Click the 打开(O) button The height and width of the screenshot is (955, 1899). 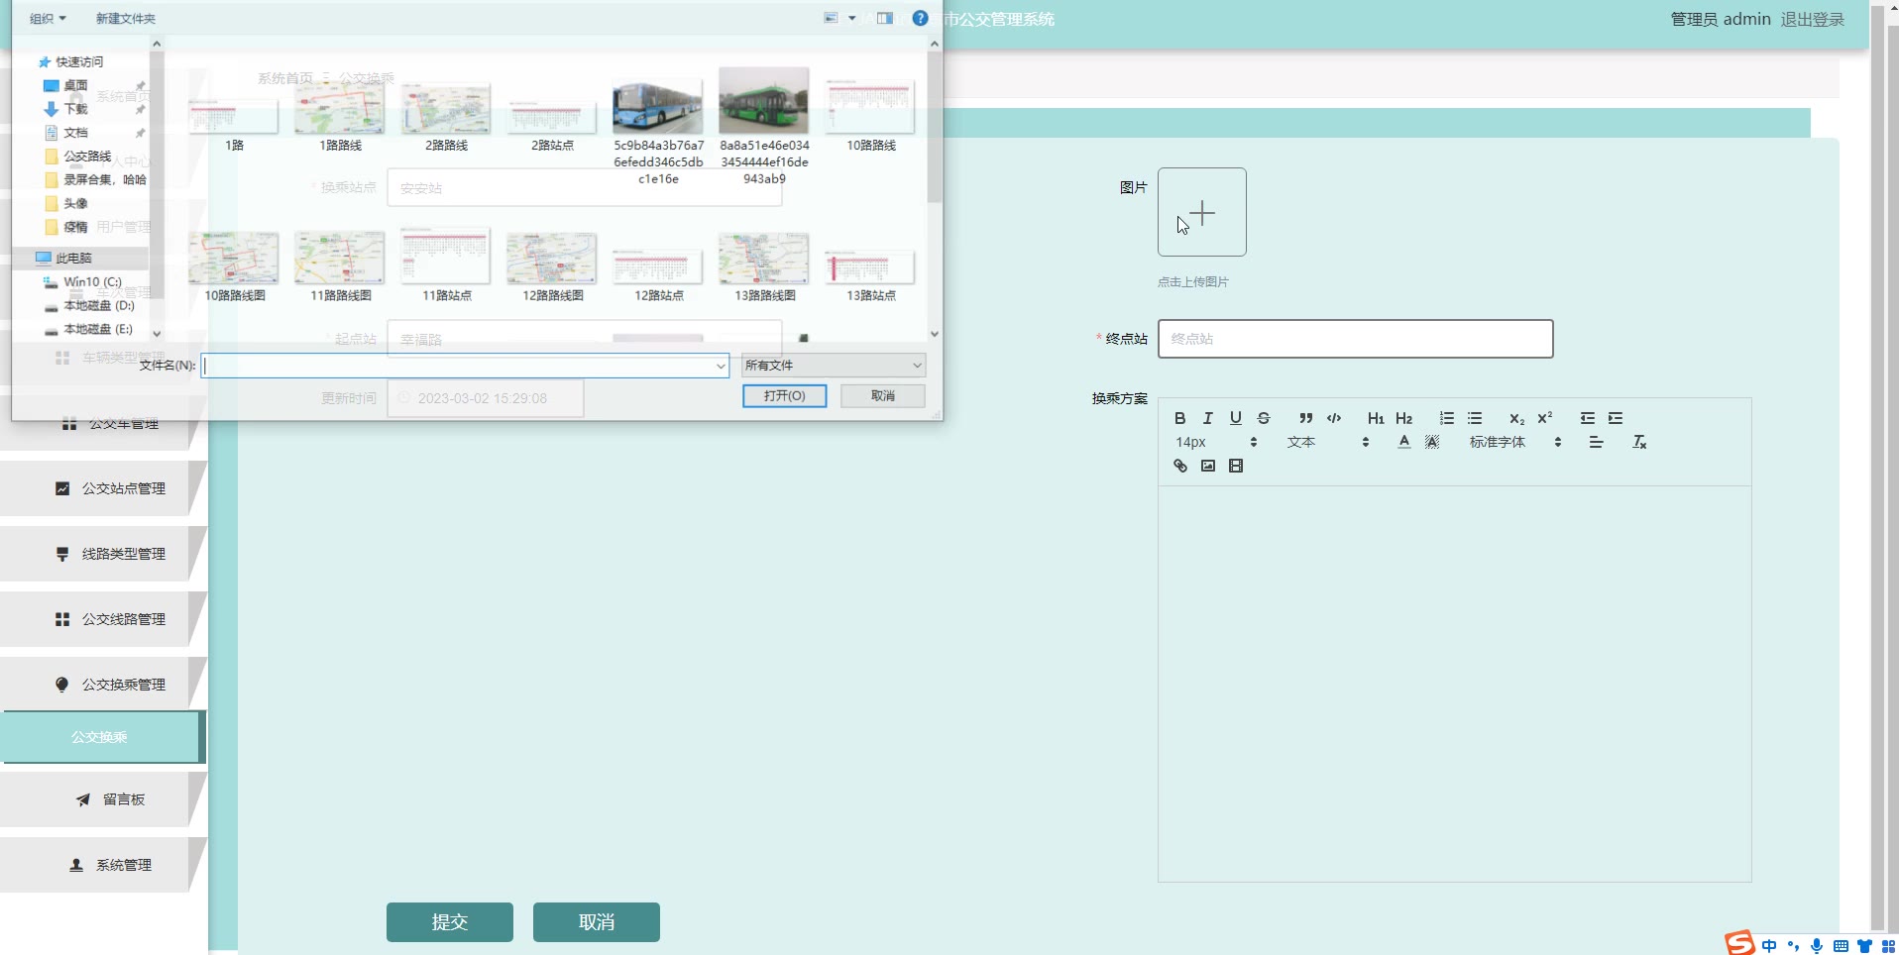(784, 395)
